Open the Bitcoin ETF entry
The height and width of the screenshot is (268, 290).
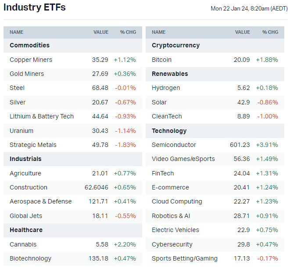click(x=161, y=60)
